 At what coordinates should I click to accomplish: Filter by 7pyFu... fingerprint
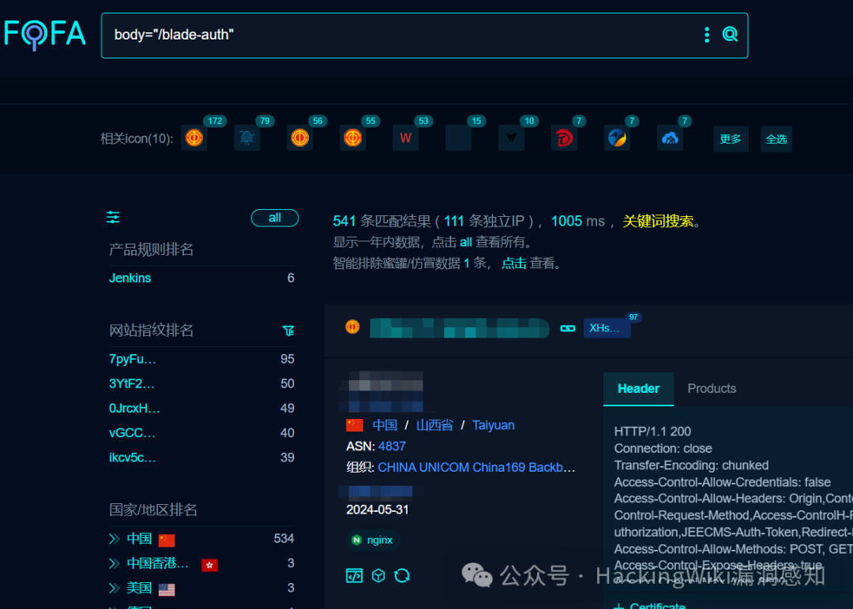[132, 359]
